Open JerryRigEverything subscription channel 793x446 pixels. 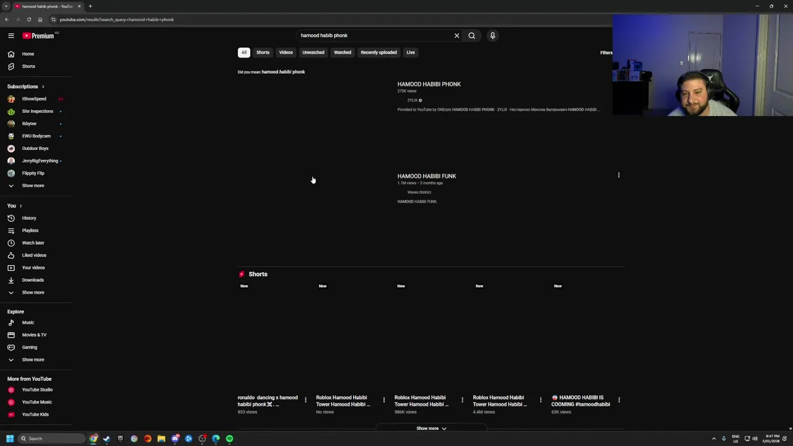pos(35,161)
